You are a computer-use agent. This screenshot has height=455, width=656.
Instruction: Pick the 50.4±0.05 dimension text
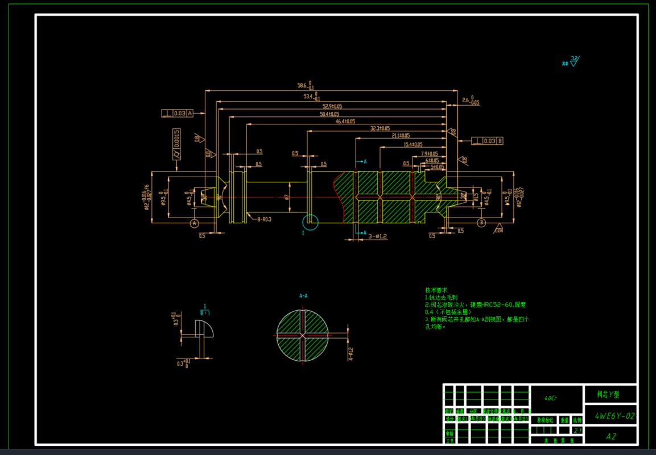click(x=329, y=114)
